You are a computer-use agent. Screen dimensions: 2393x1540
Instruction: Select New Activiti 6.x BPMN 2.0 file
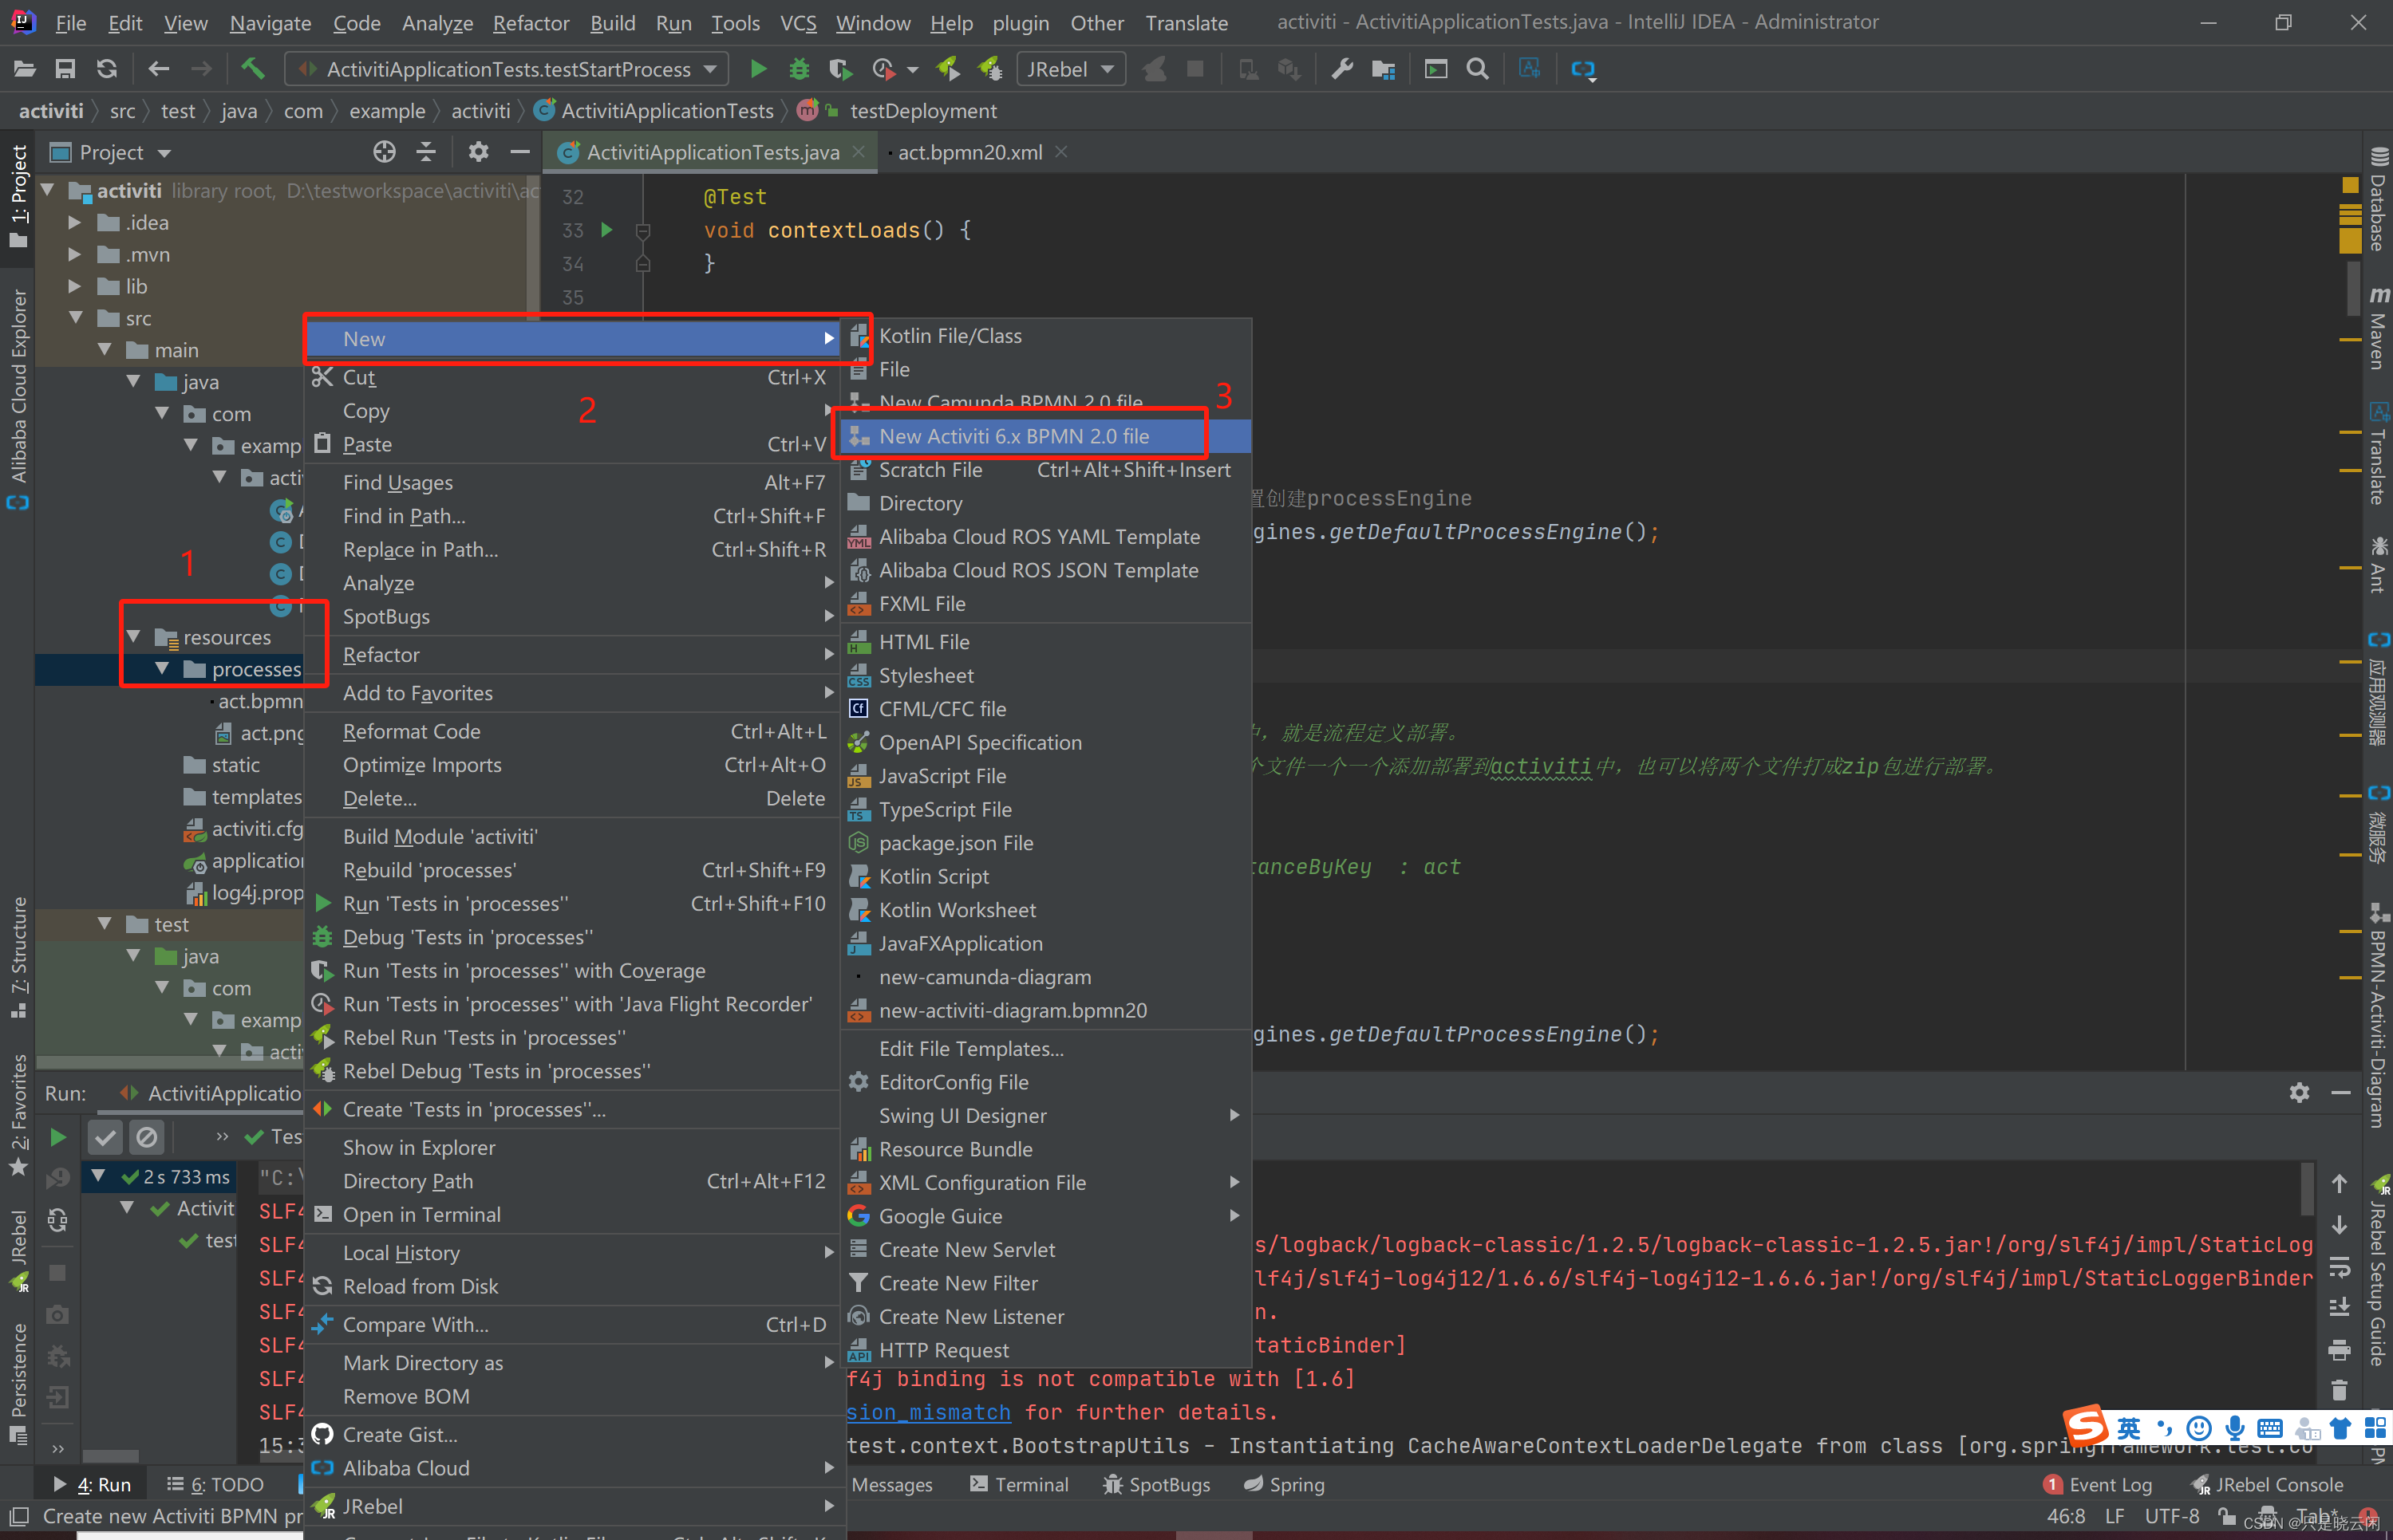[1045, 436]
